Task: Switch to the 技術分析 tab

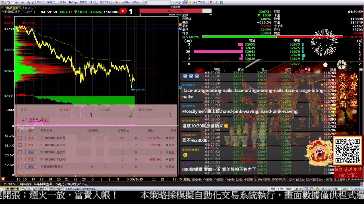Action: coord(27,8)
